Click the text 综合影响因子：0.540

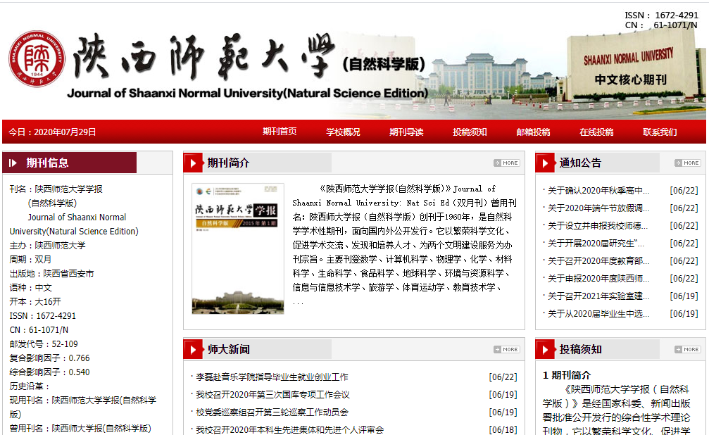click(x=49, y=372)
